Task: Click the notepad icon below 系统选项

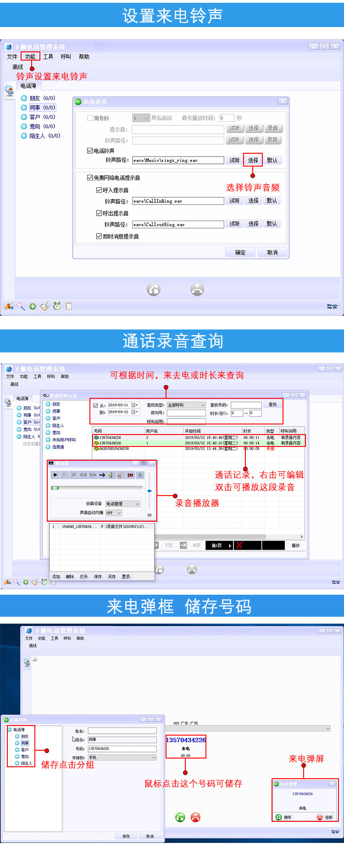Action: (x=69, y=306)
